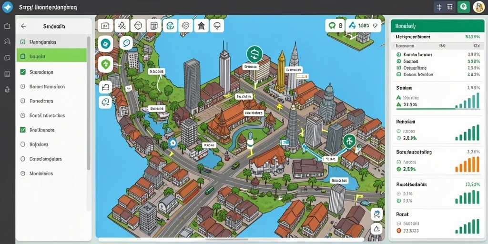Click the left side panel's vertical scrollbar
Viewport: 488px width, 244px height.
88,103
